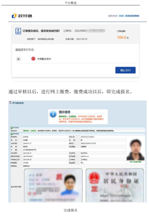Collapse the 考生状态 section
The width and height of the screenshot is (149, 216).
coord(12,128)
